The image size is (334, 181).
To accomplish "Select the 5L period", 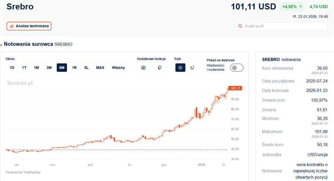I will 86,68.
